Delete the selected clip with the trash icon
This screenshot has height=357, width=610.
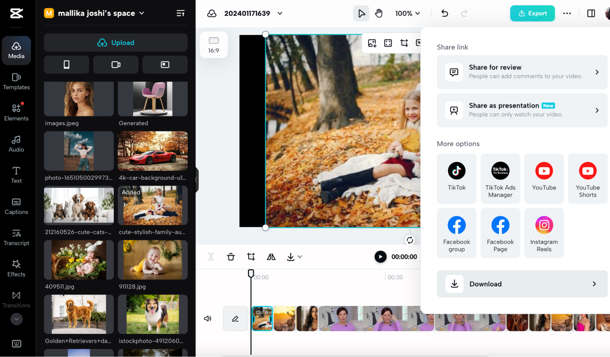click(x=231, y=257)
